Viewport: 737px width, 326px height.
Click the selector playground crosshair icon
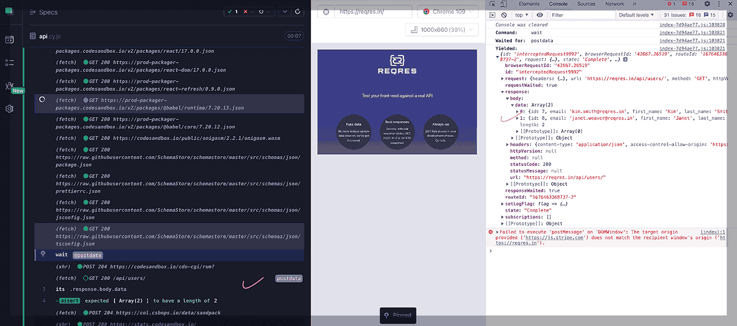(x=326, y=12)
